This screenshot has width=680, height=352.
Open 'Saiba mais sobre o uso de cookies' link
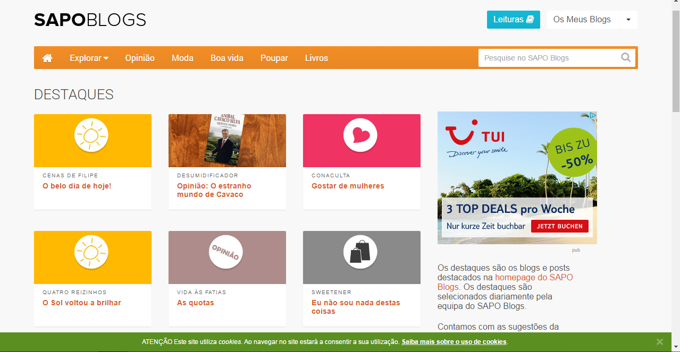pyautogui.click(x=454, y=342)
